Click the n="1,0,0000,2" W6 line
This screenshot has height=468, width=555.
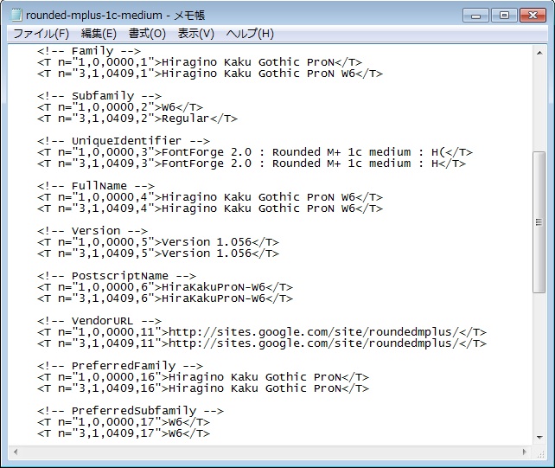120,107
